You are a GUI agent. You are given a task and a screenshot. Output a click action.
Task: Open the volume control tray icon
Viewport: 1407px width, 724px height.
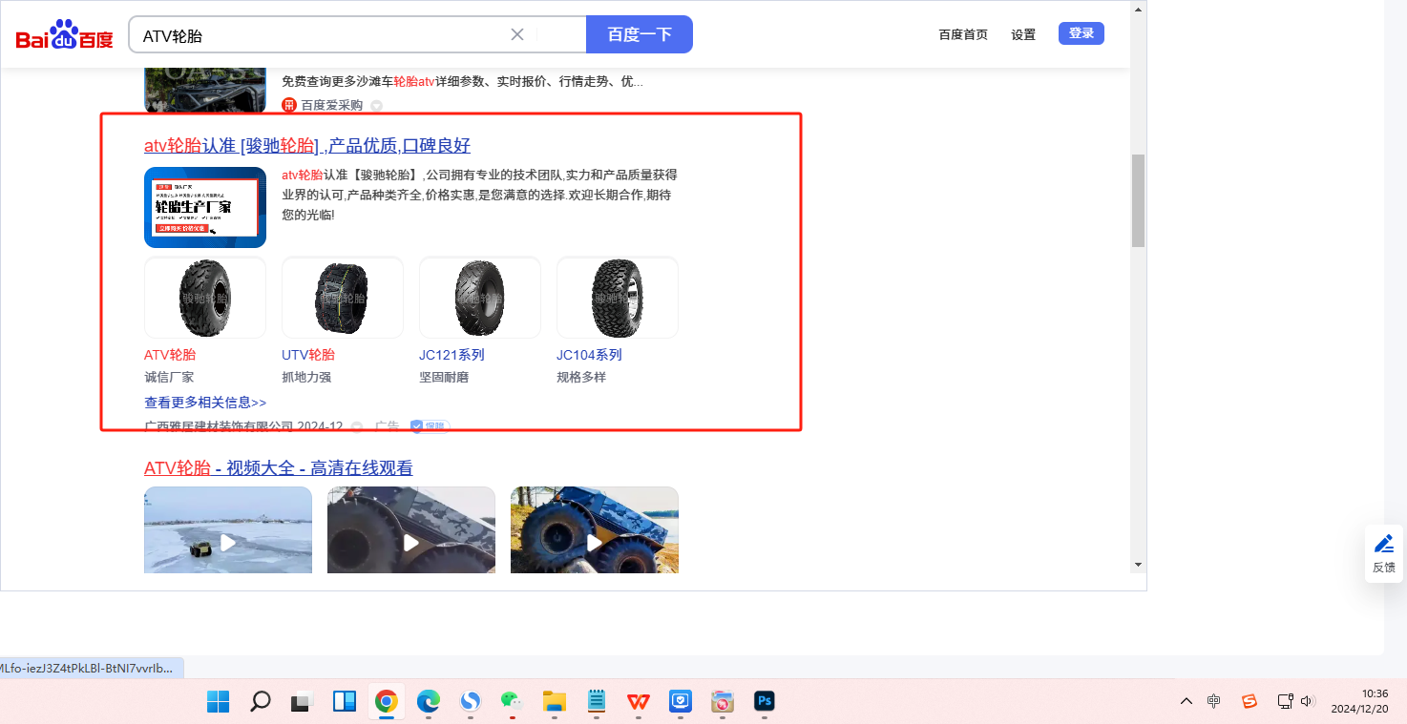click(x=1307, y=701)
